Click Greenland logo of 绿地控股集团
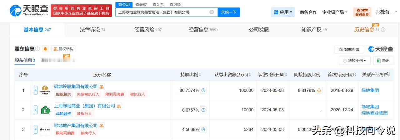 point(45,90)
